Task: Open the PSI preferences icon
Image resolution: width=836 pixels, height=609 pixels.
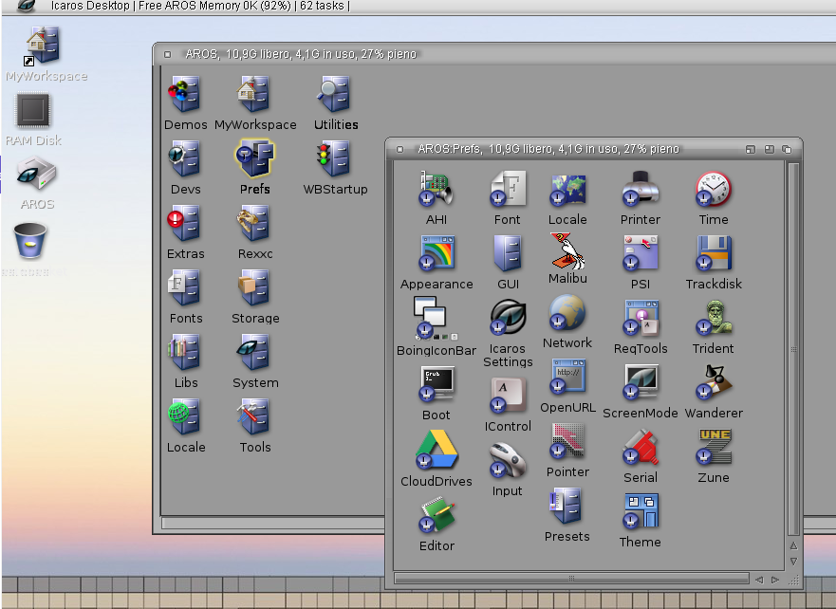Action: pyautogui.click(x=641, y=252)
